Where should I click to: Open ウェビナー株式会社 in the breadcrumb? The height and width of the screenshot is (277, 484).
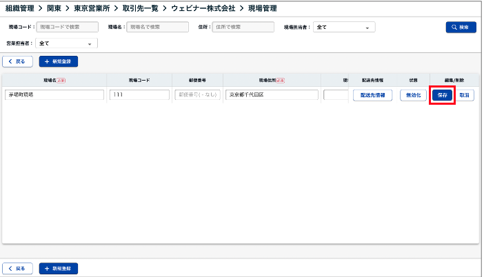(203, 8)
